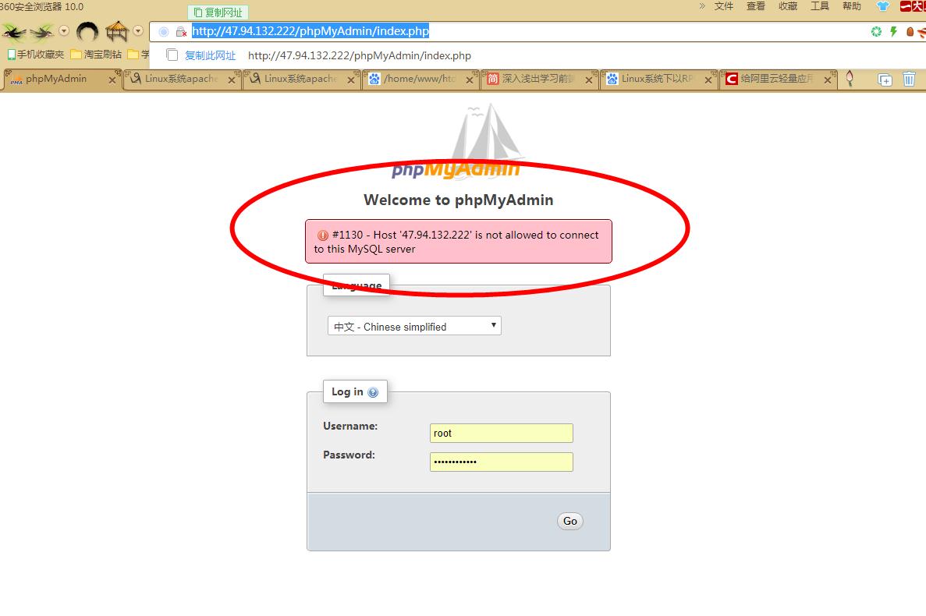Switch to the second Linux系统apache tab
The image size is (926, 616).
point(300,79)
